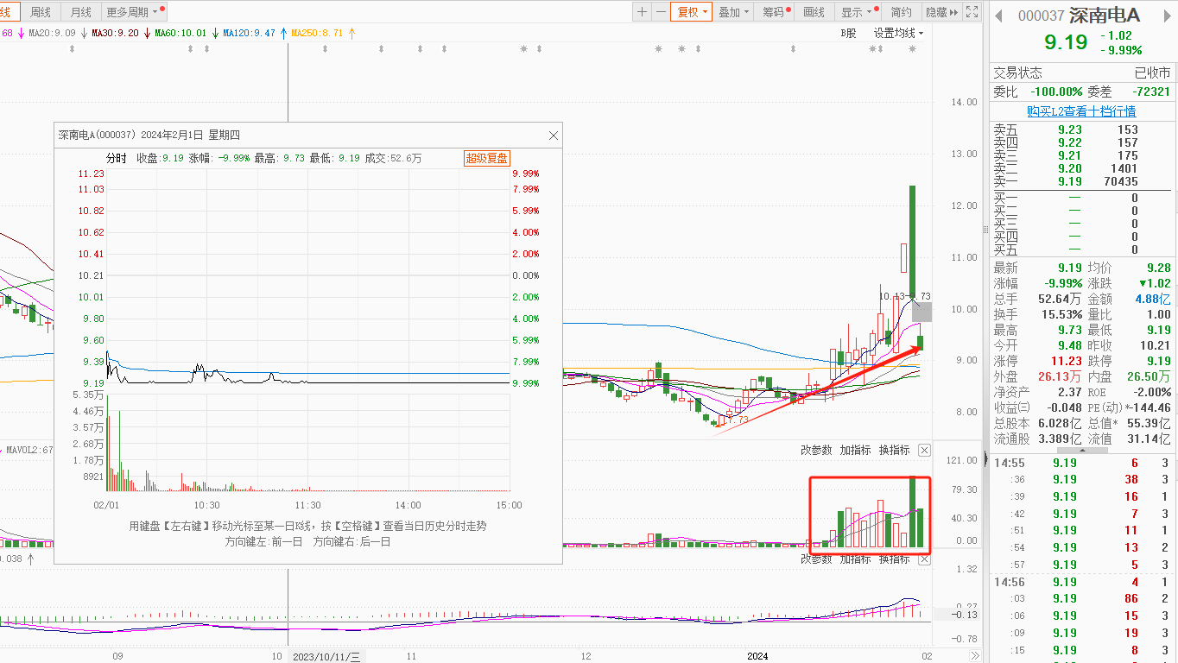Click 改参数 on the volume indicator panel

[815, 450]
